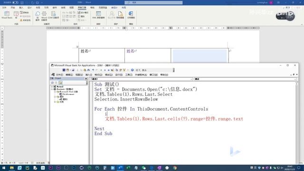Click Save icon in VBA toolbar

[x=73, y=70]
